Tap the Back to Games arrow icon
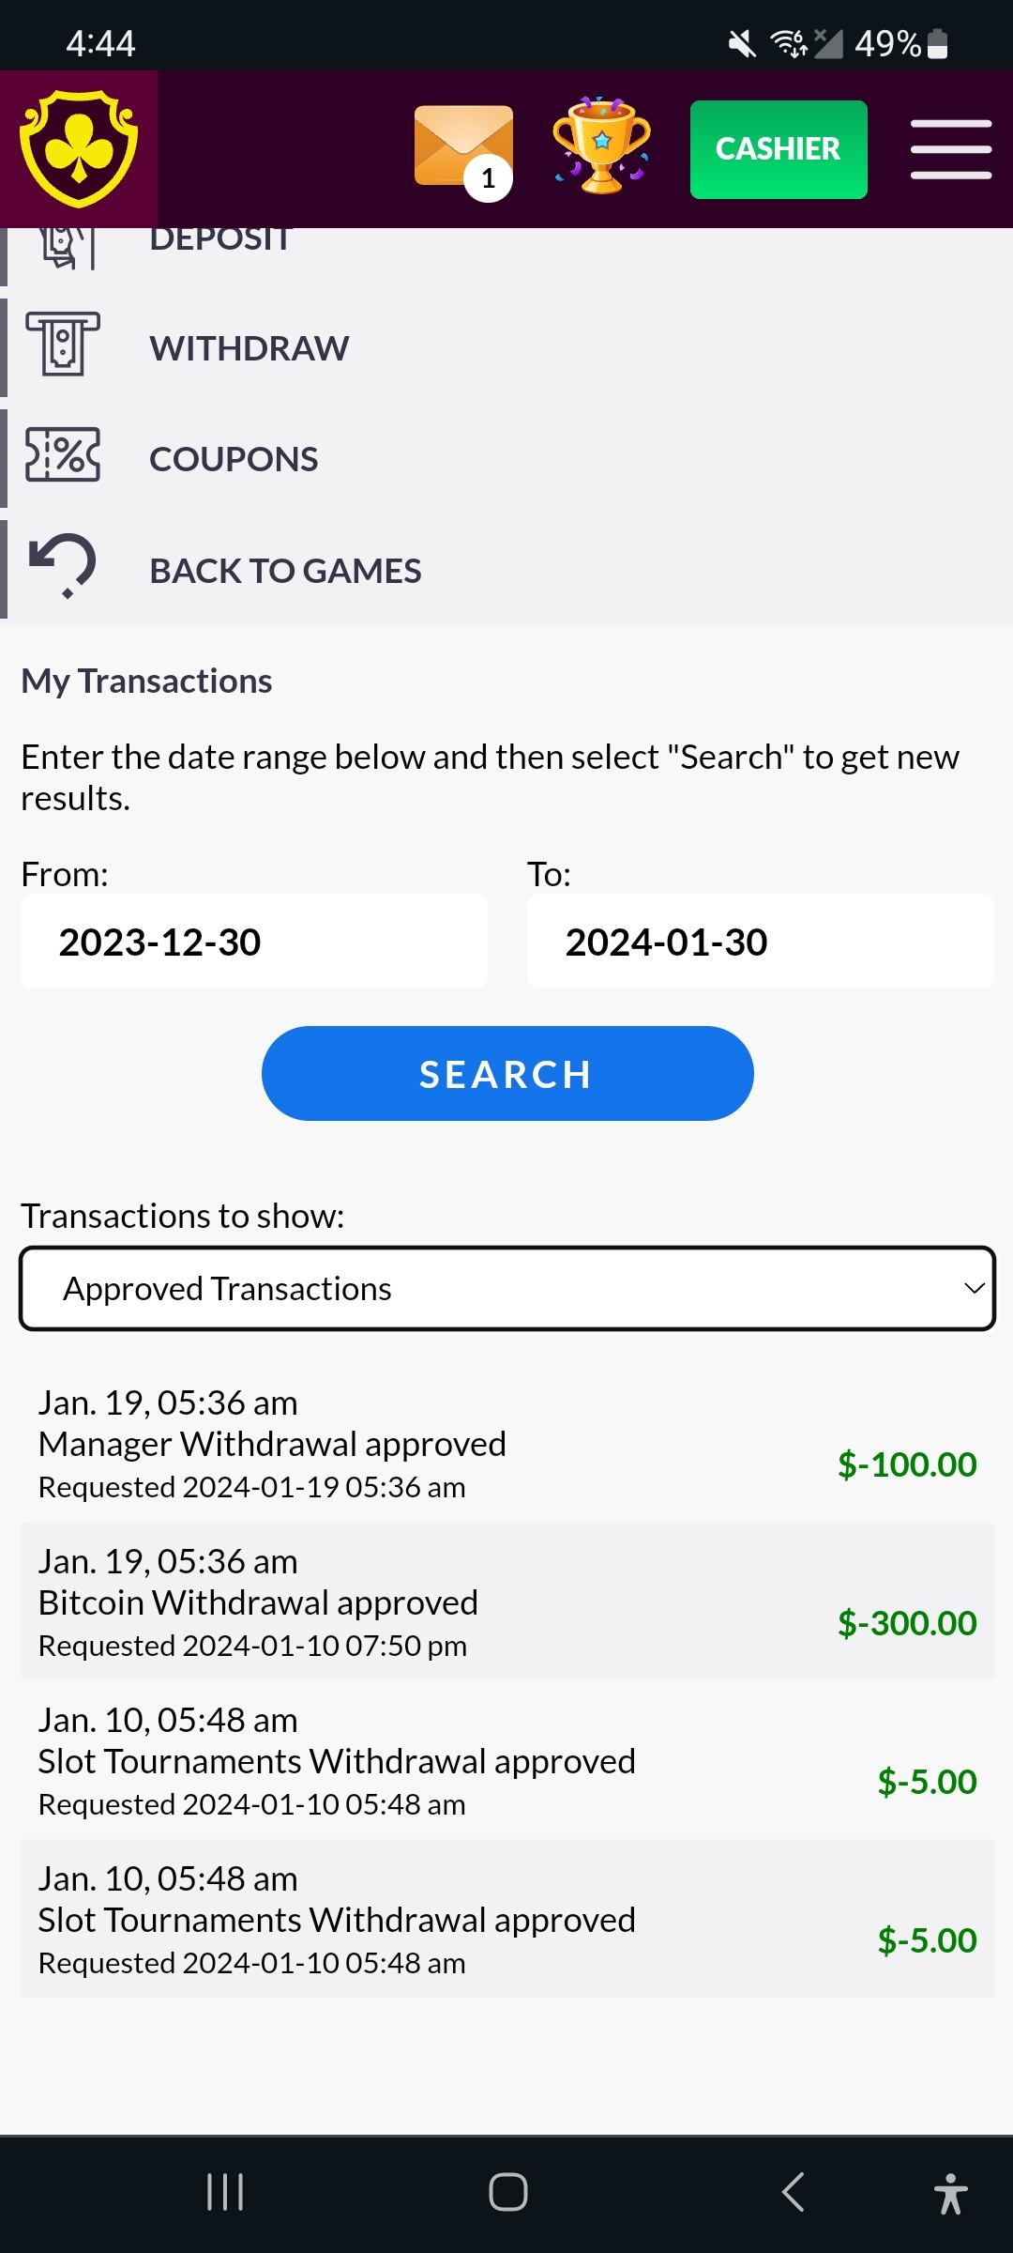This screenshot has width=1013, height=2253. (x=63, y=566)
